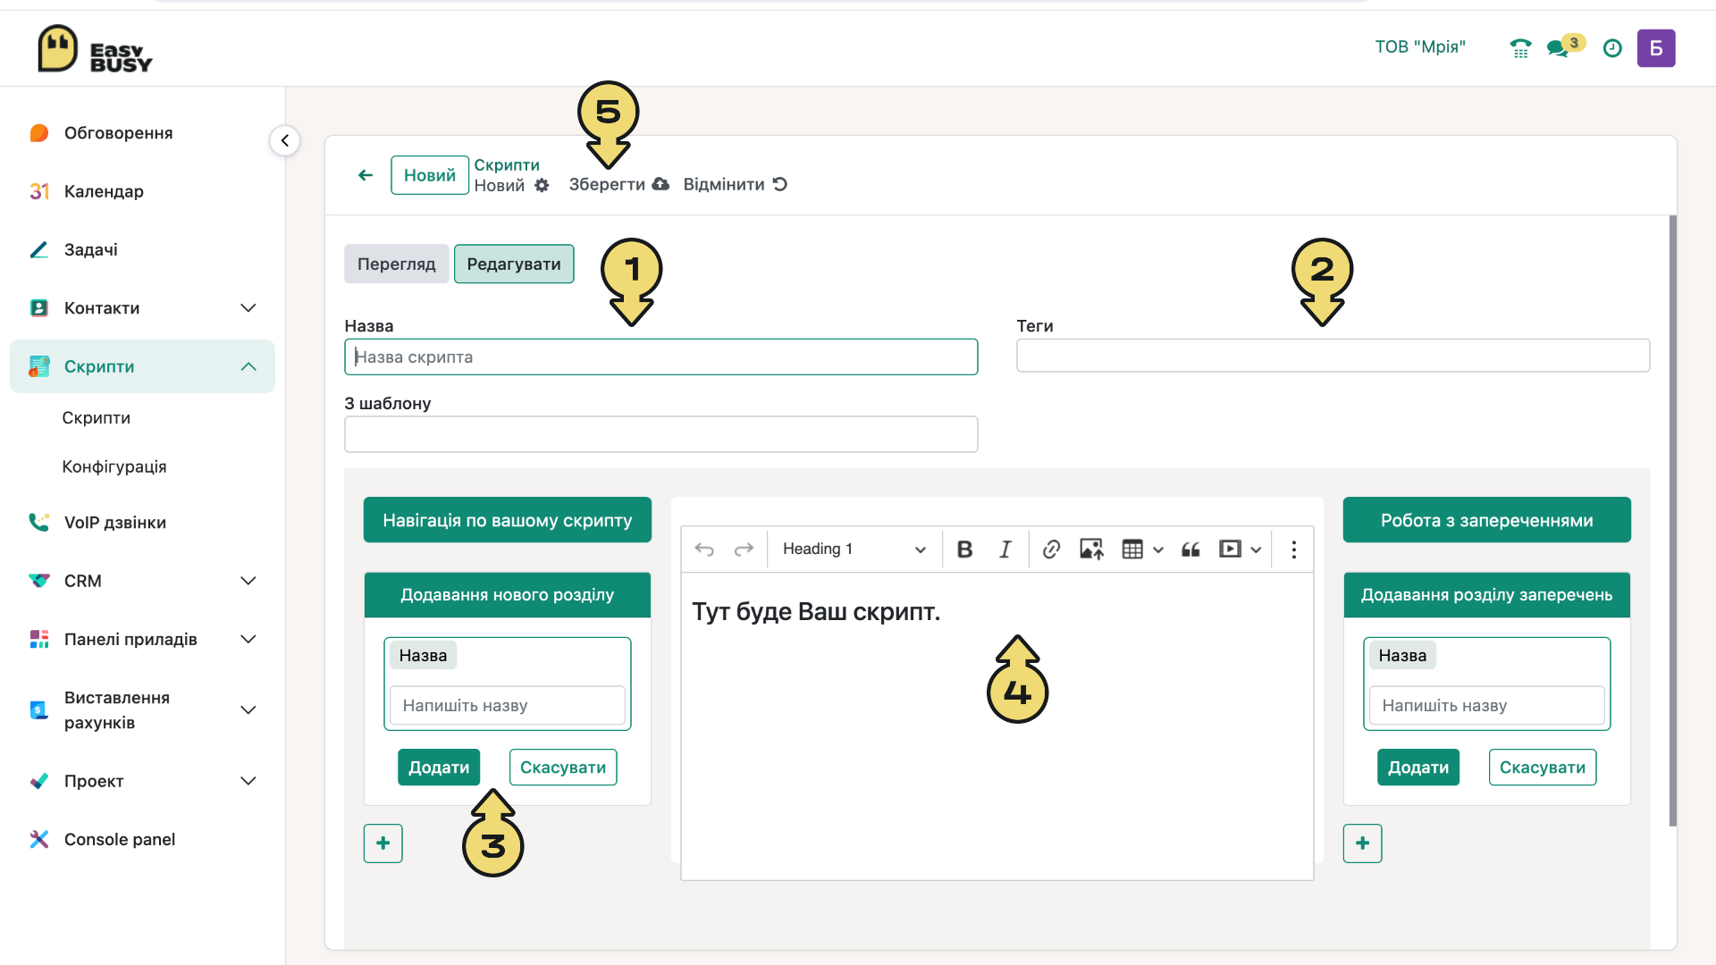Insert a block quote
Image resolution: width=1716 pixels, height=965 pixels.
pyautogui.click(x=1190, y=550)
